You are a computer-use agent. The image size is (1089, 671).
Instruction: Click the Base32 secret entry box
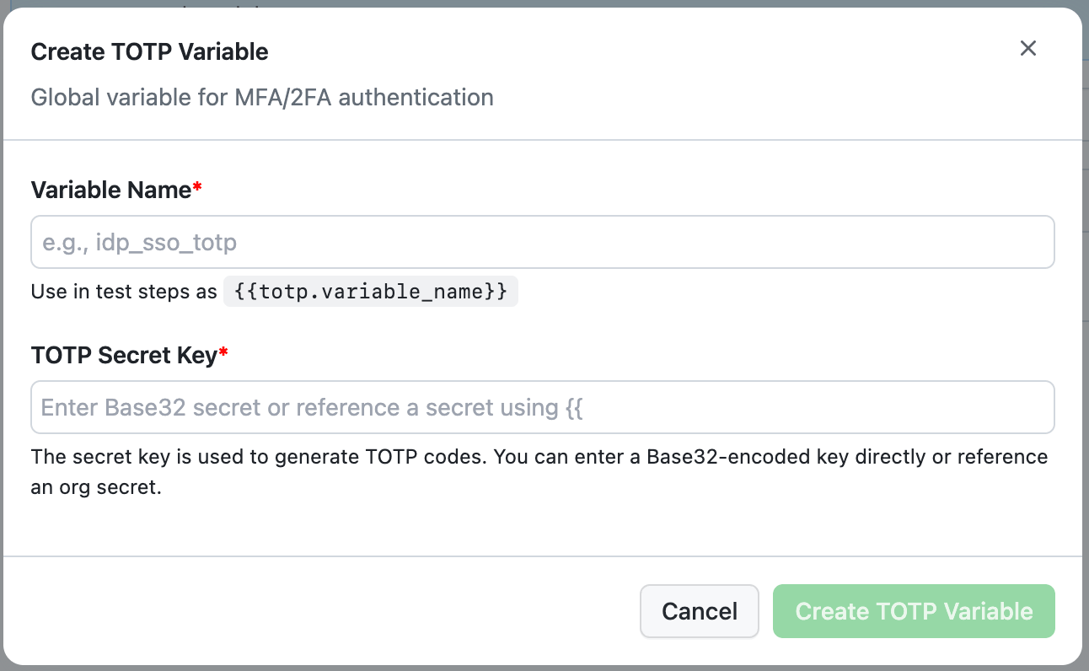pos(543,407)
